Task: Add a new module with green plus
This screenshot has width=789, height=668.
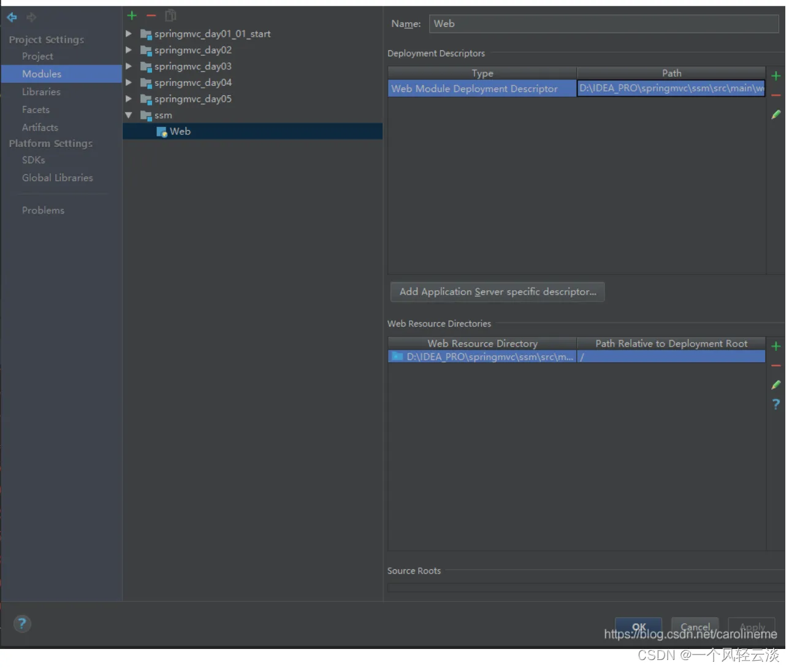Action: click(x=132, y=15)
